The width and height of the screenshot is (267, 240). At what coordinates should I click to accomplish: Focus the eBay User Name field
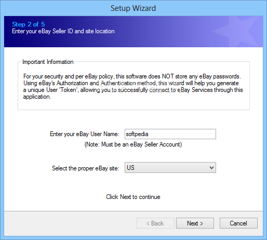[x=170, y=134]
